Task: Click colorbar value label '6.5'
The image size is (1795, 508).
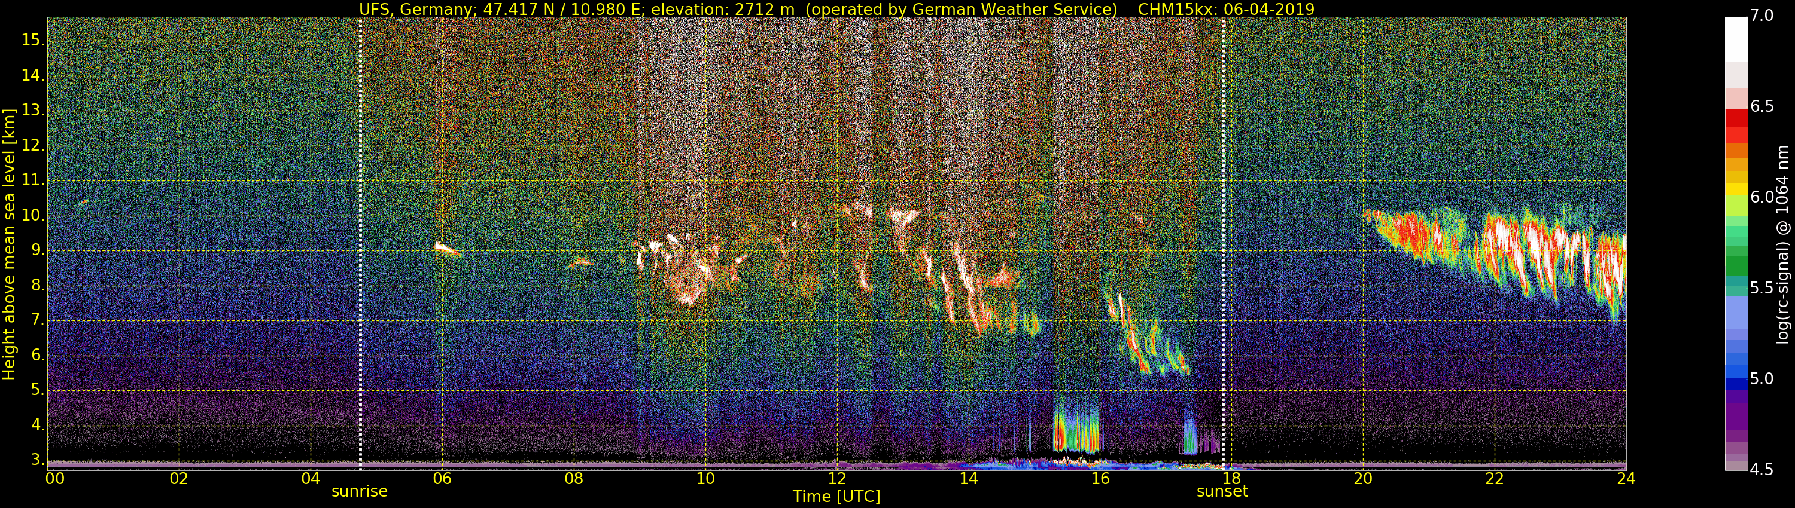Action: (1761, 106)
